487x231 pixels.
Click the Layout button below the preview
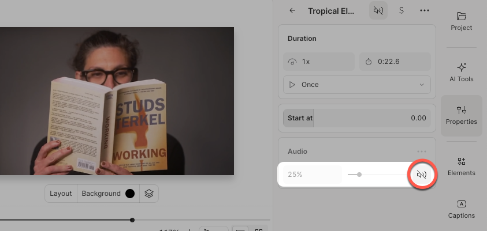[x=61, y=194]
